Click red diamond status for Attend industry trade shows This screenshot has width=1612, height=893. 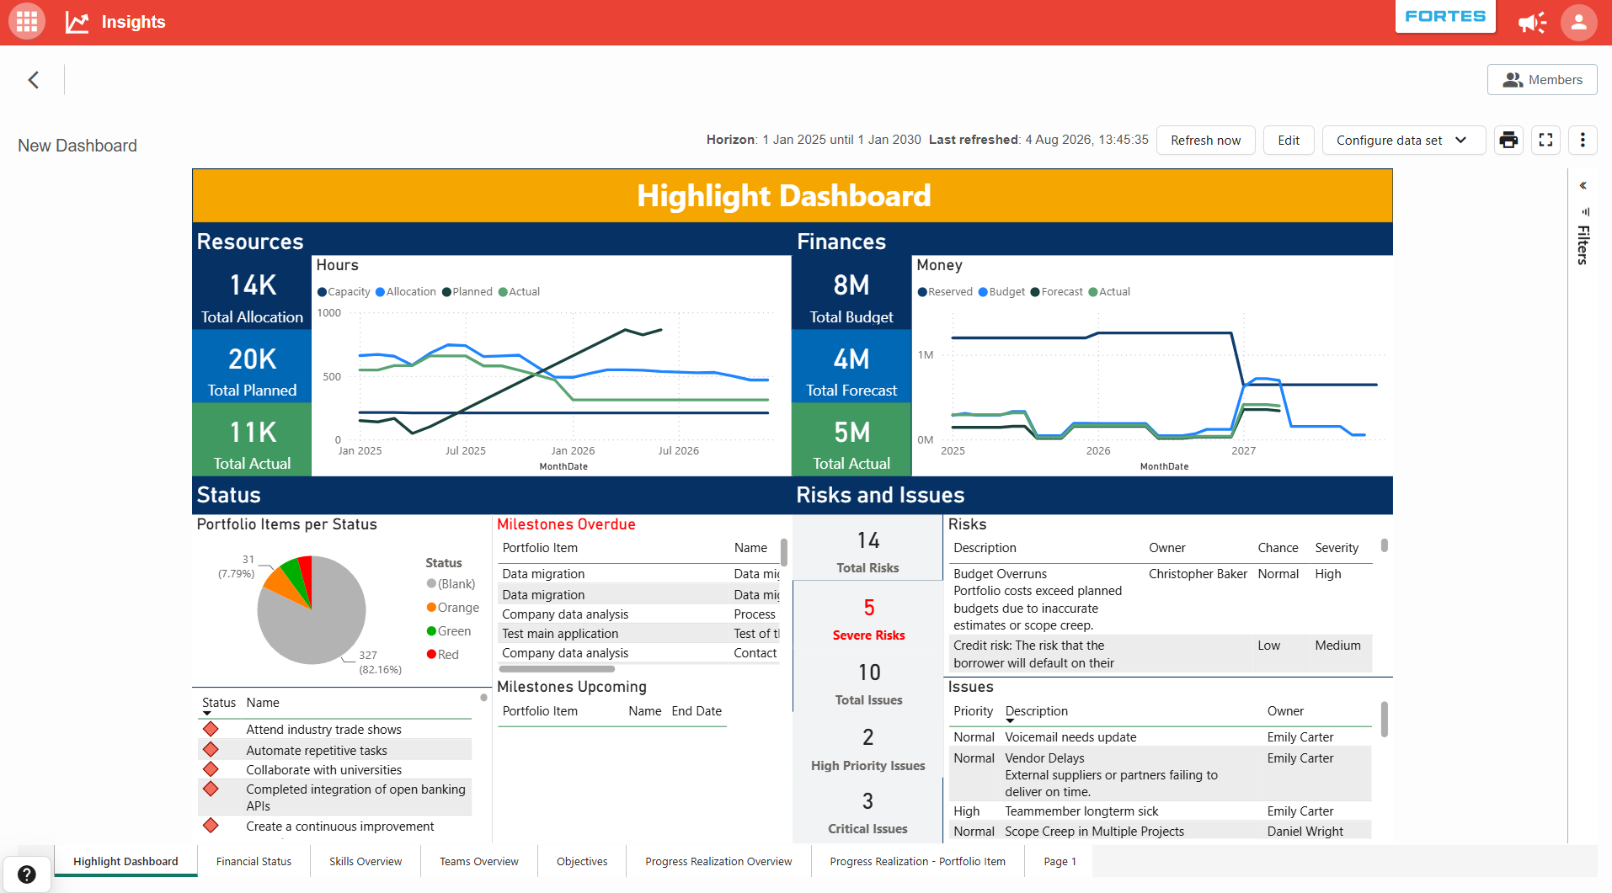pyautogui.click(x=211, y=729)
